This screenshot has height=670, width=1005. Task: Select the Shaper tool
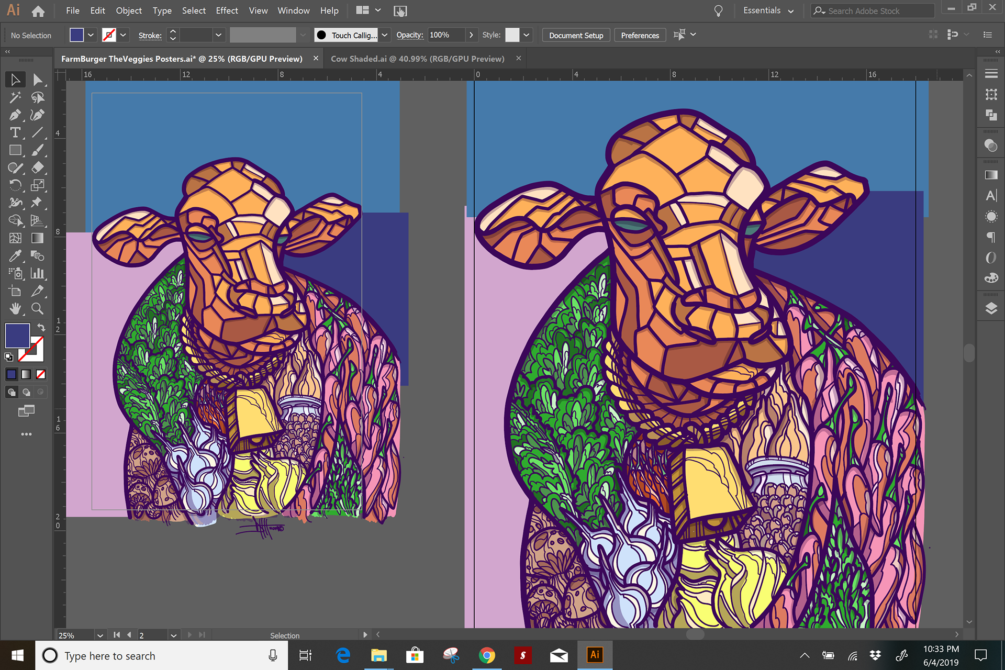point(15,167)
